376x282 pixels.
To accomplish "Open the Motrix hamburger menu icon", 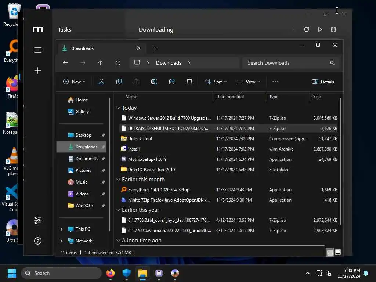I will 38,50.
